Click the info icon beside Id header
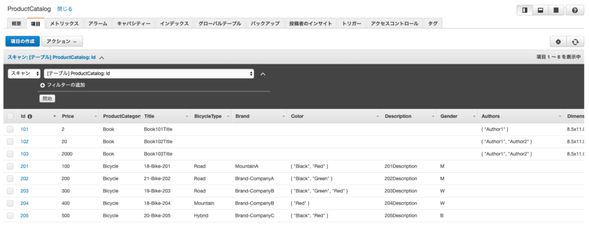Image resolution: width=589 pixels, height=234 pixels. pyautogui.click(x=30, y=116)
